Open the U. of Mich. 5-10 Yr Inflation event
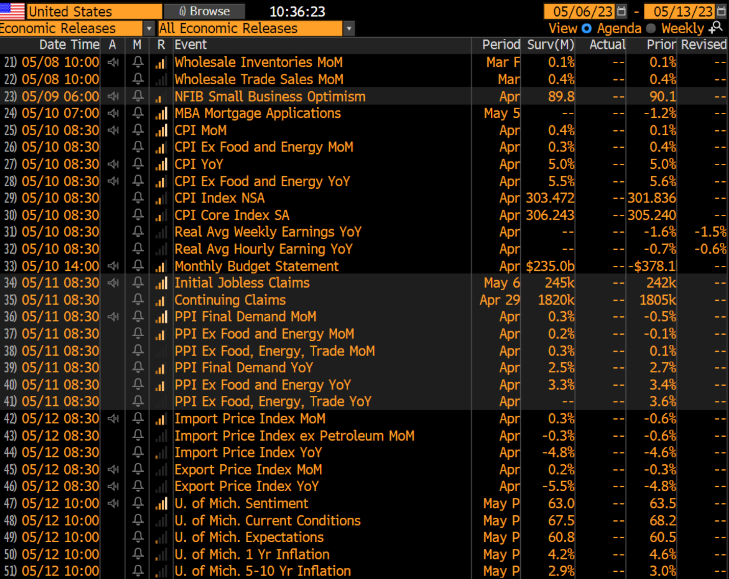The image size is (729, 579). coord(263,571)
